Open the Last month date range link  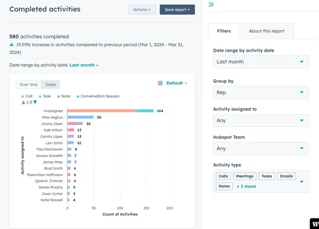point(84,65)
